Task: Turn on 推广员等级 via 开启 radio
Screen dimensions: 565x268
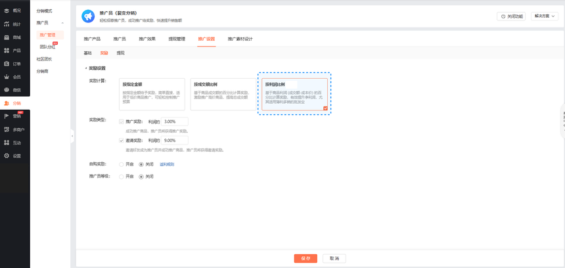Action: click(x=122, y=177)
